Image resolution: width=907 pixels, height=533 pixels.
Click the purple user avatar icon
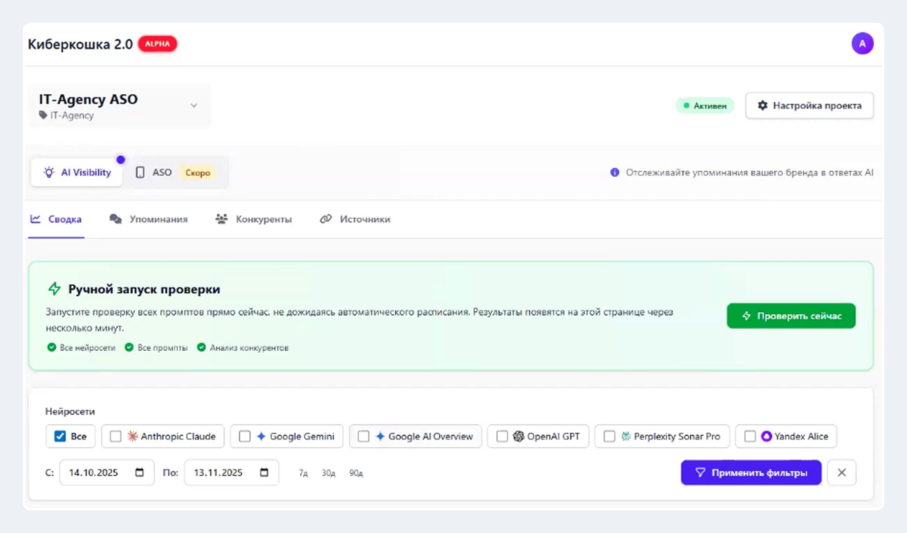click(x=862, y=43)
